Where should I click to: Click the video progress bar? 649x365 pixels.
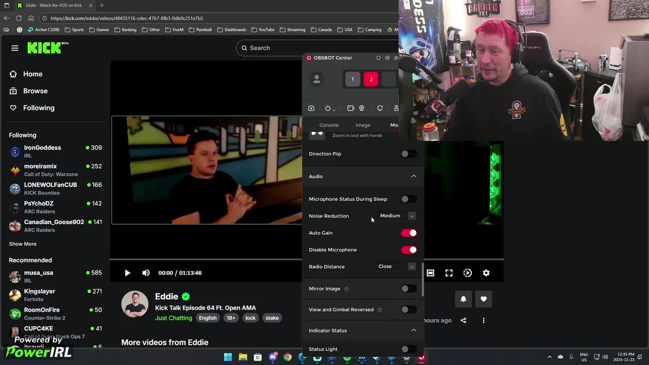click(x=307, y=259)
